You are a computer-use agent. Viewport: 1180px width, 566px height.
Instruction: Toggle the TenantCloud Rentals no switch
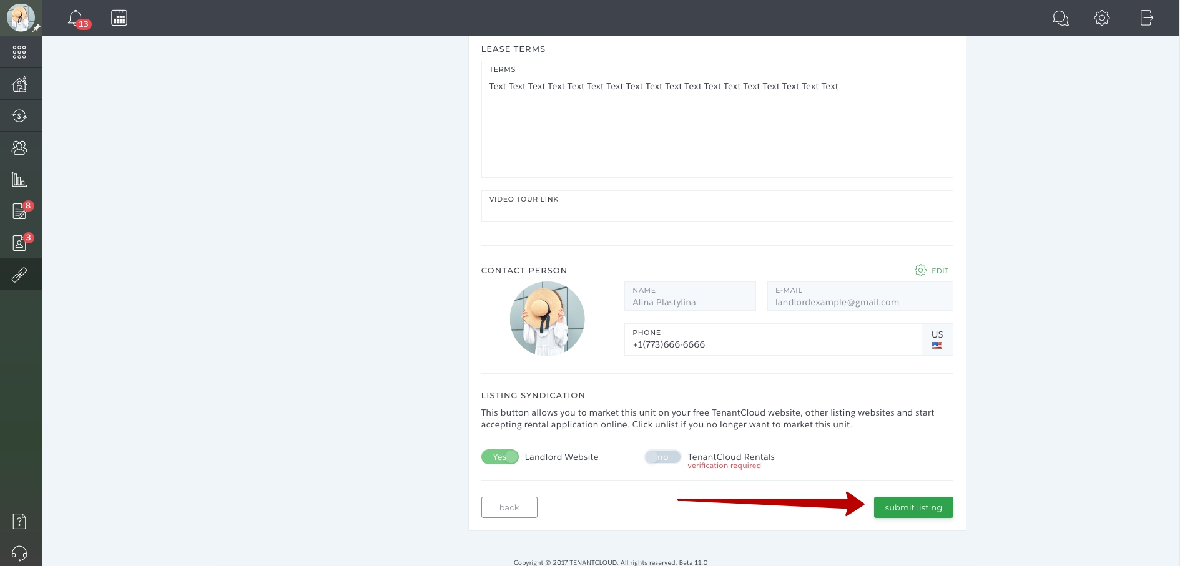click(662, 457)
